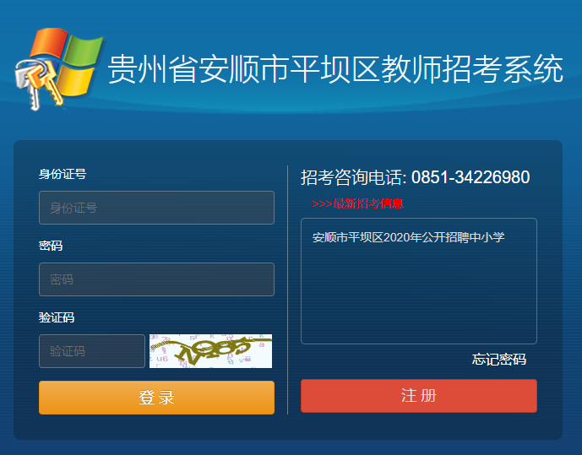Click the phone number 0851-34226980

(470, 177)
